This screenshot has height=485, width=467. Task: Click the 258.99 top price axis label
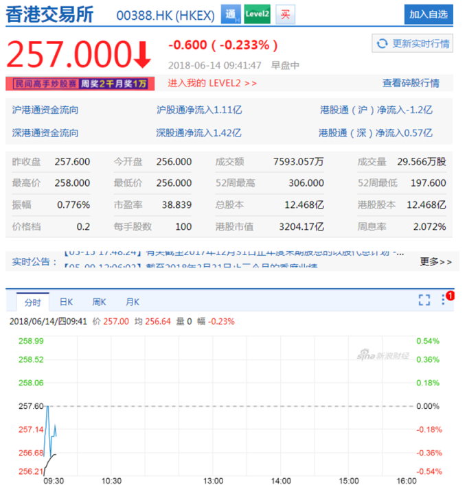click(x=31, y=341)
